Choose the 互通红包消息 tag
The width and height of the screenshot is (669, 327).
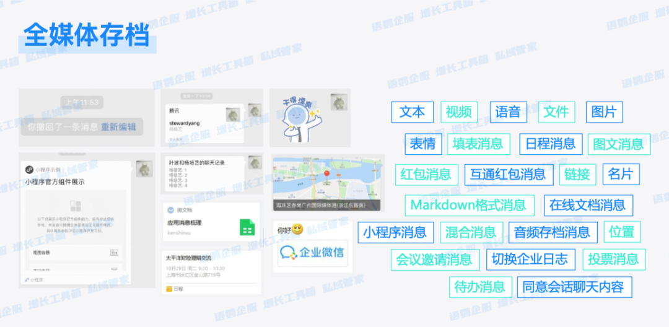[x=508, y=175]
